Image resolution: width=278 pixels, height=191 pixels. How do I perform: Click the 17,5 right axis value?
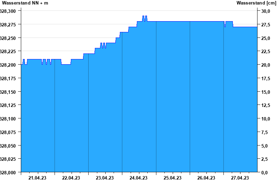pyautogui.click(x=265, y=78)
